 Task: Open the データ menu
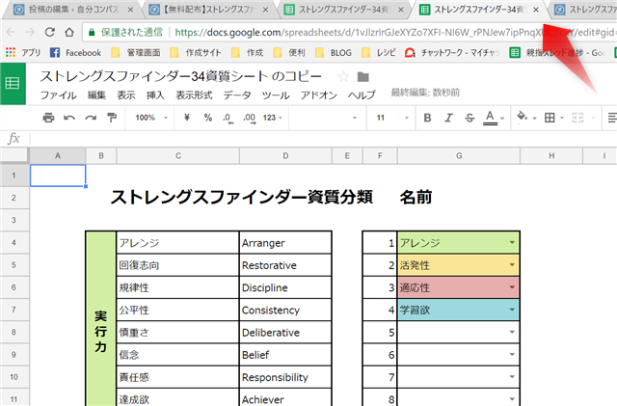pyautogui.click(x=237, y=95)
